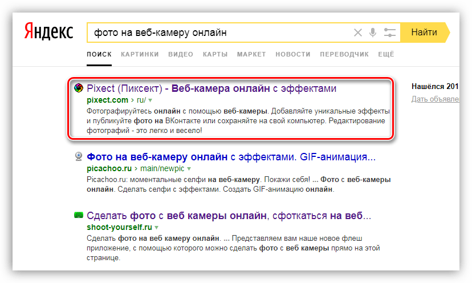Screen dimensions: 472x283
Task: Click the Pixect favicon icon
Action: coord(79,88)
